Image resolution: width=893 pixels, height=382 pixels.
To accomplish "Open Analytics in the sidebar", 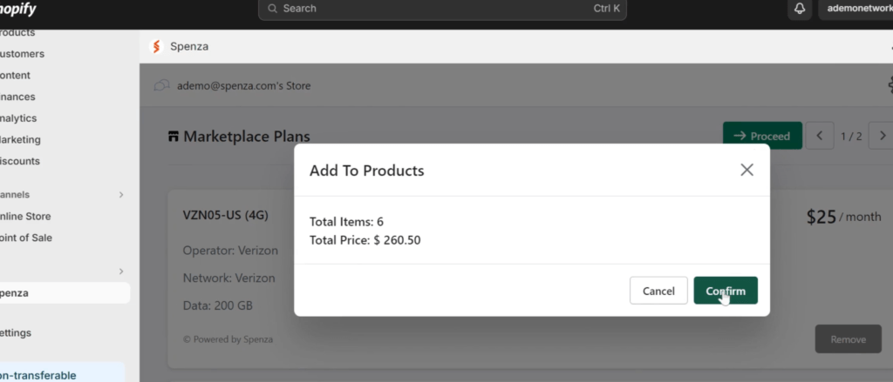I will click(18, 118).
